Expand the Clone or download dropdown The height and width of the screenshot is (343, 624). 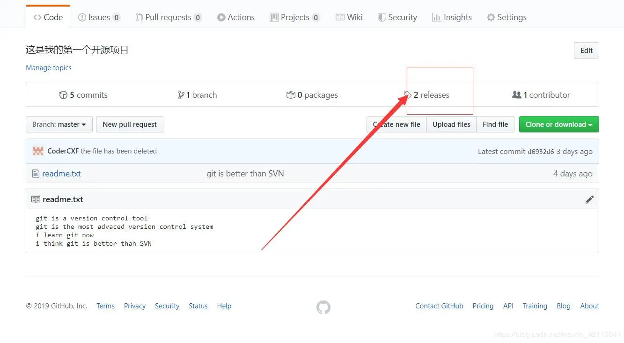[x=559, y=124]
